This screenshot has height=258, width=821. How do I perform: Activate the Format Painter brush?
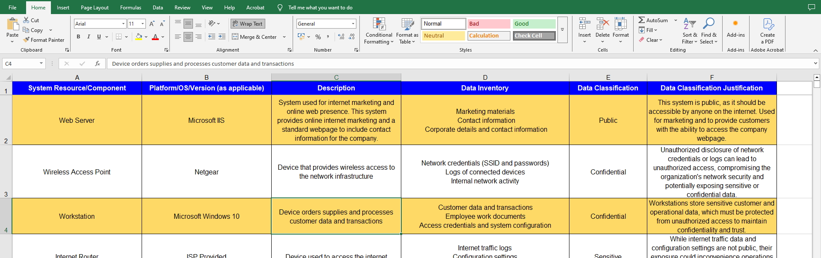[26, 40]
